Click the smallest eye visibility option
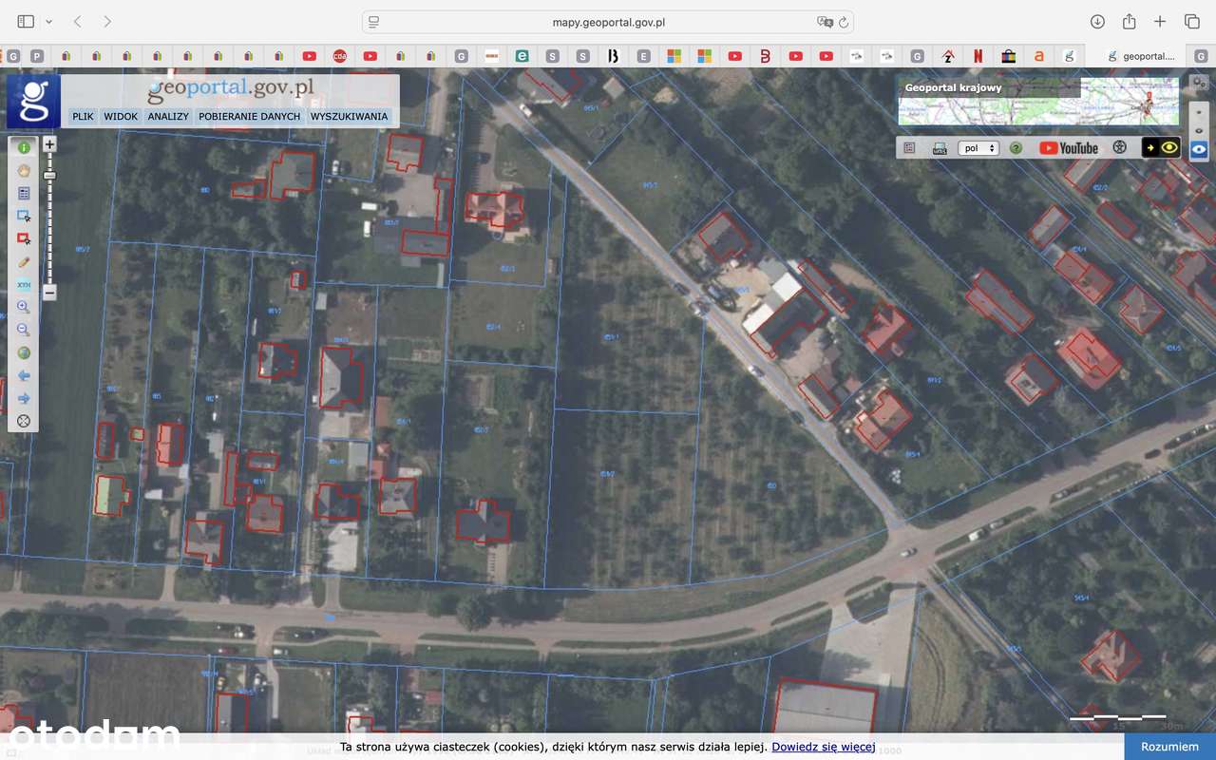The width and height of the screenshot is (1216, 760). coord(1199,111)
